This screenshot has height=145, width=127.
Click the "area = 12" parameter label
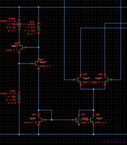tap(31, 122)
